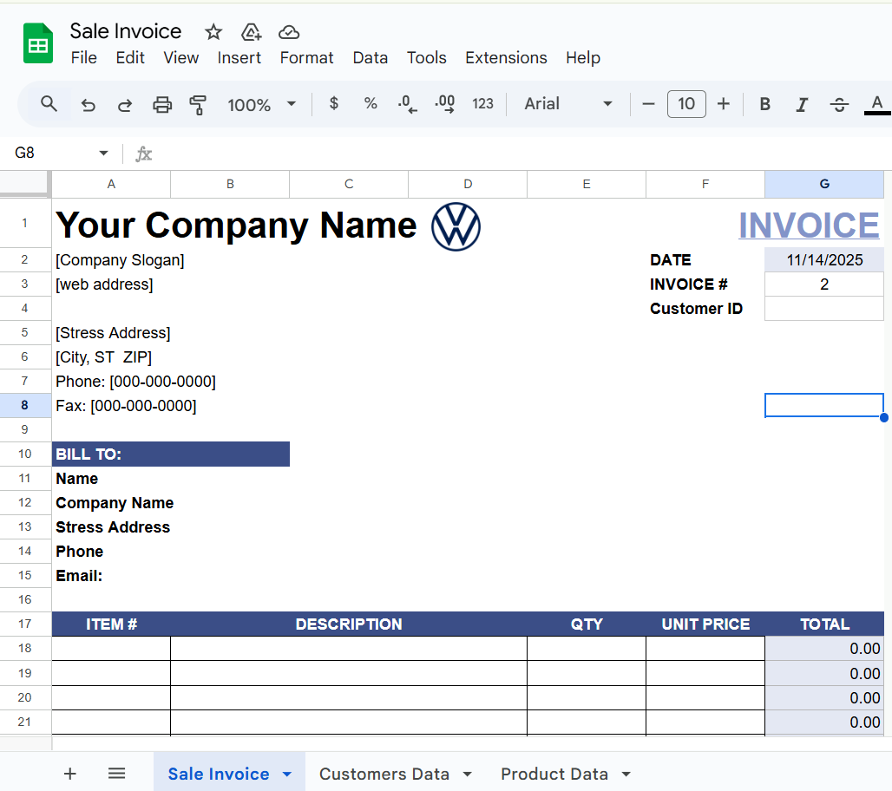Open the text color picker
Viewport: 892px width, 791px height.
pyautogui.click(x=876, y=104)
